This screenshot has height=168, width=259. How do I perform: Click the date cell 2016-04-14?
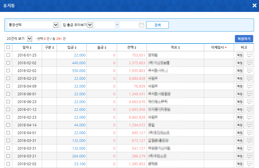tap(27, 125)
